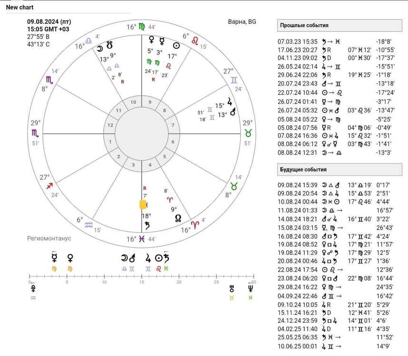Click the Pluto glyph under the degree scale
408x356 pixels.
33,289
